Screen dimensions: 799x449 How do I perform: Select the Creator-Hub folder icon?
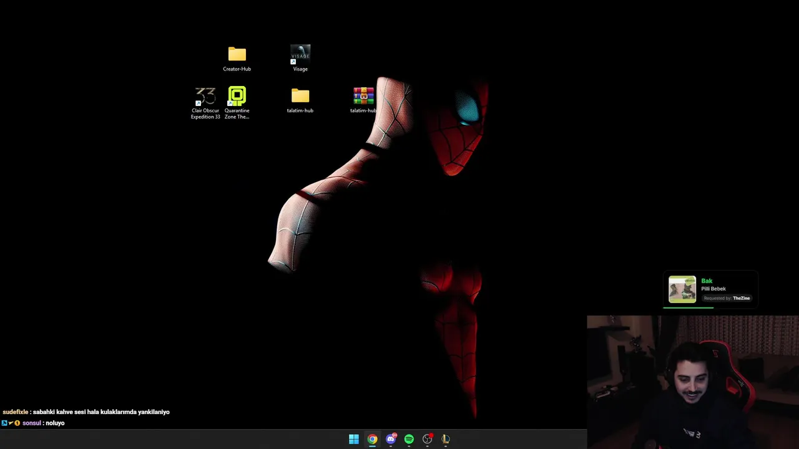237,54
